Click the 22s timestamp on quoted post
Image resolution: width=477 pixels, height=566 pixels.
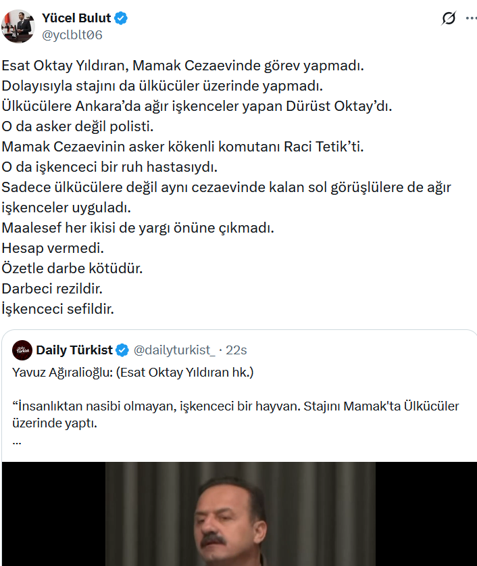tap(236, 350)
